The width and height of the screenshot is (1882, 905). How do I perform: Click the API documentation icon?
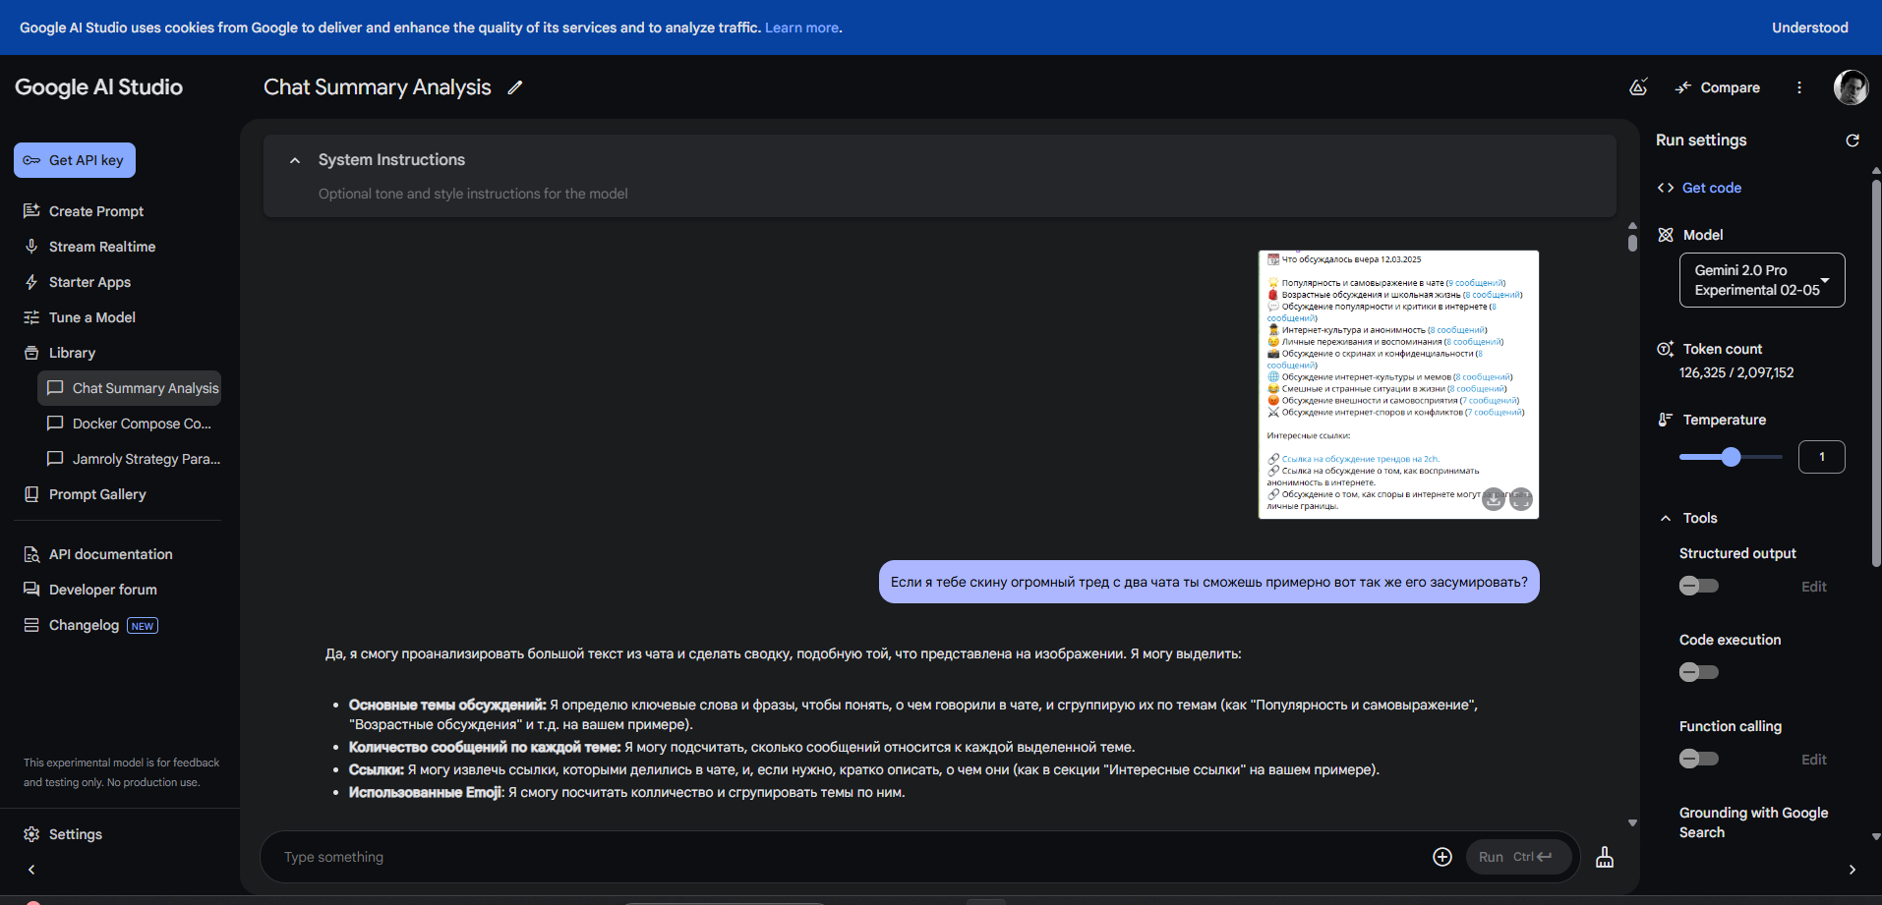point(31,554)
